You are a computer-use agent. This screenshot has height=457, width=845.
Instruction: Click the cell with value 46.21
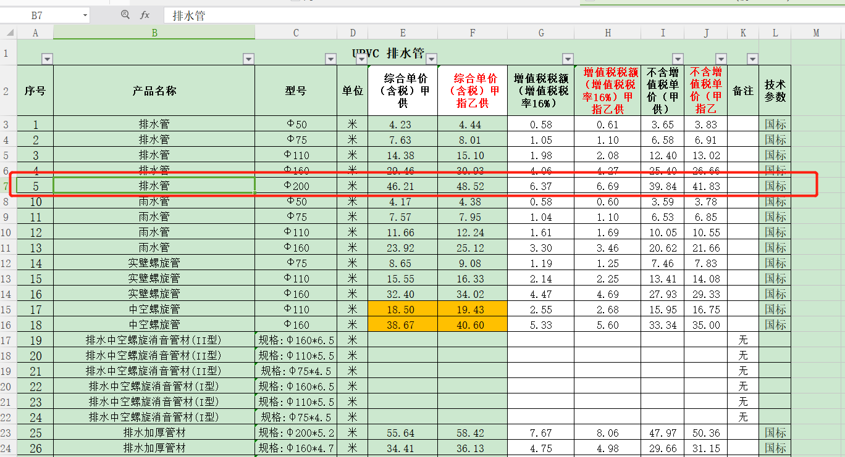pos(402,186)
